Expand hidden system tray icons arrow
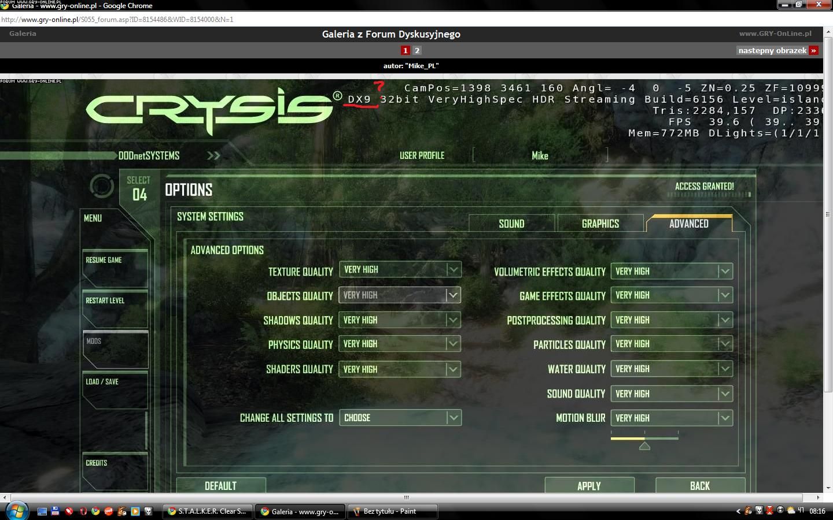Image resolution: width=833 pixels, height=520 pixels. (738, 511)
